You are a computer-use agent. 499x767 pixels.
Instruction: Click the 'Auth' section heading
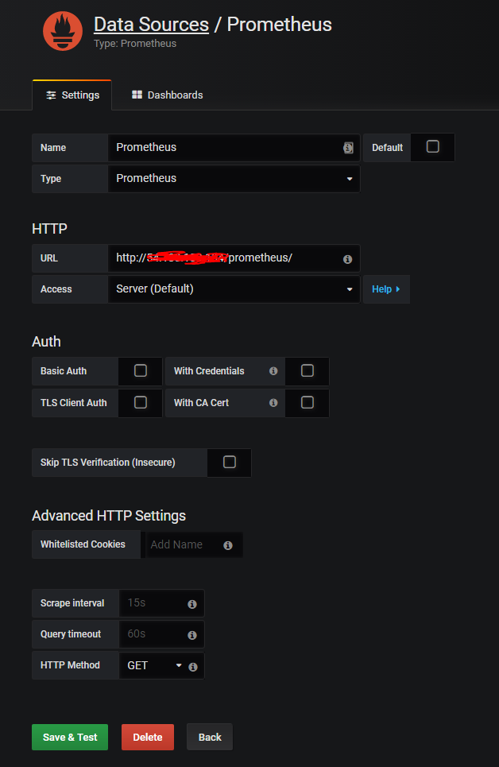[x=46, y=342]
